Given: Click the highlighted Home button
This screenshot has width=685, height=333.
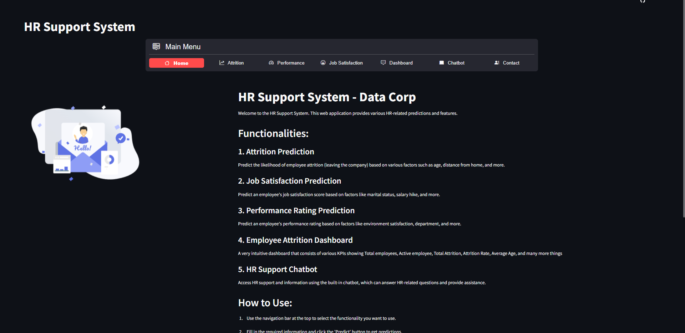Looking at the screenshot, I should (177, 63).
